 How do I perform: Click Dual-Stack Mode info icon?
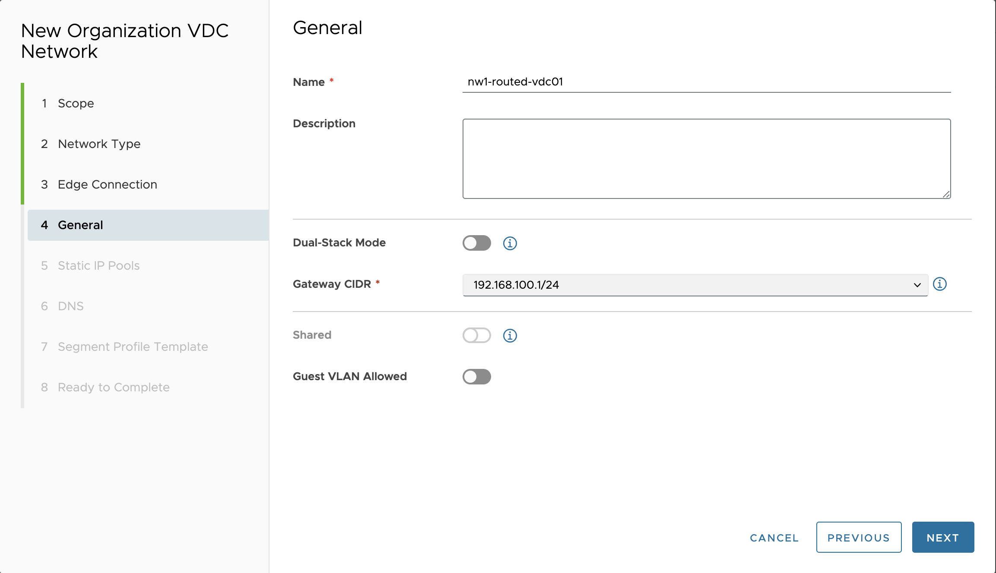[510, 243]
